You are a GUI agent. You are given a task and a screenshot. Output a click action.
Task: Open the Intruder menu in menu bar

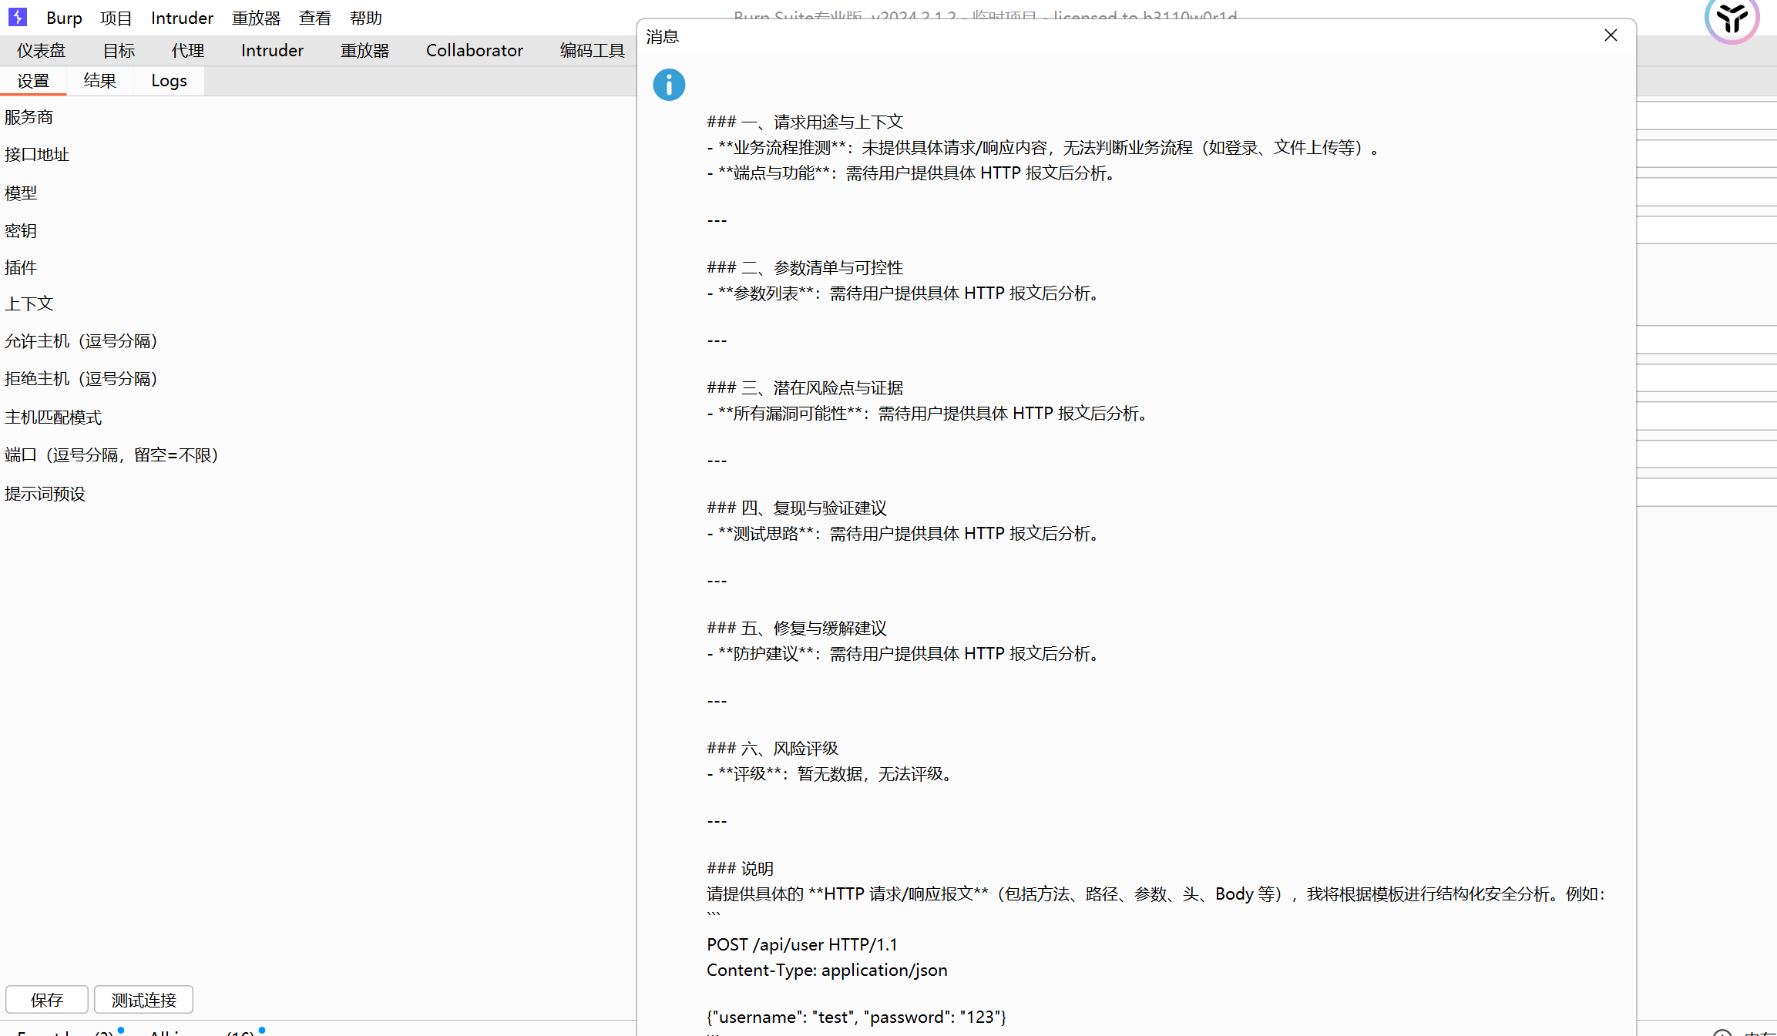click(182, 18)
